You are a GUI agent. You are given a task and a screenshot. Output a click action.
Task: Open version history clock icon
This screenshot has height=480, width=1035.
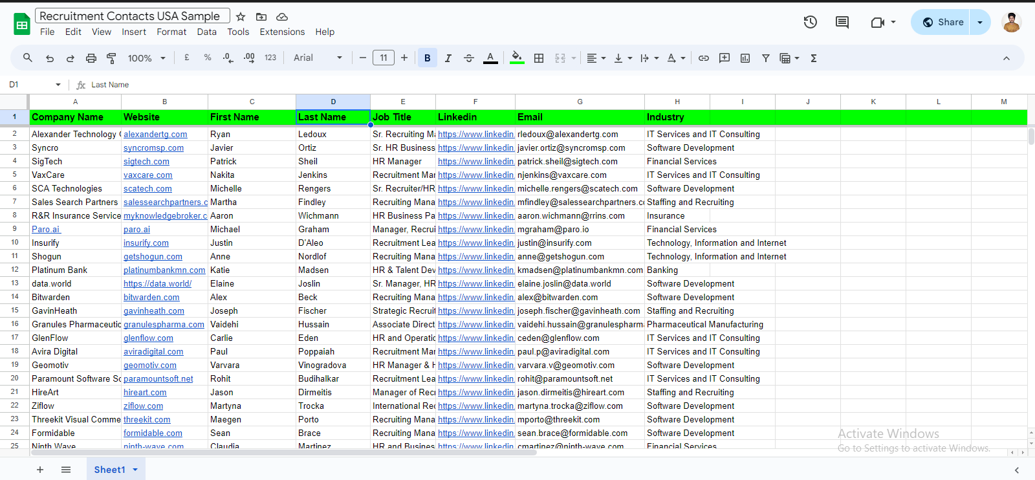pos(810,22)
